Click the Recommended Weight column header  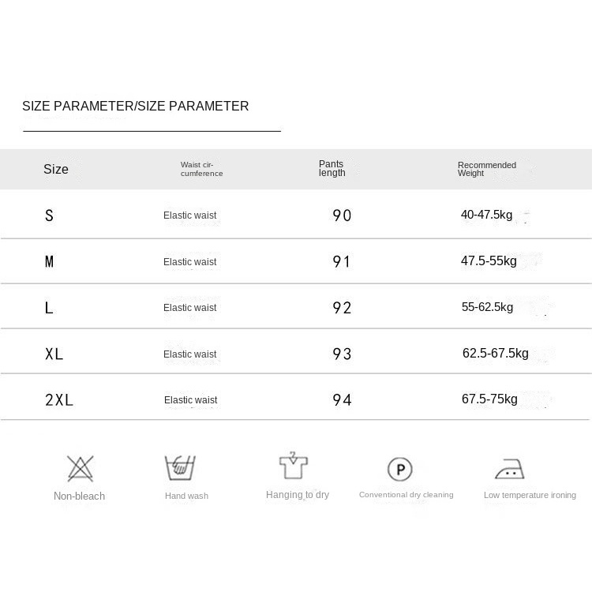486,169
